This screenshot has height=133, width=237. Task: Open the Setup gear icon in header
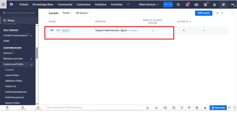click(x=223, y=5)
